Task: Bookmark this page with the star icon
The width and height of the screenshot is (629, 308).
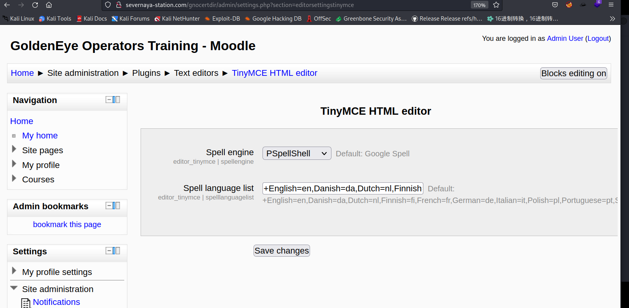Action: pyautogui.click(x=496, y=5)
